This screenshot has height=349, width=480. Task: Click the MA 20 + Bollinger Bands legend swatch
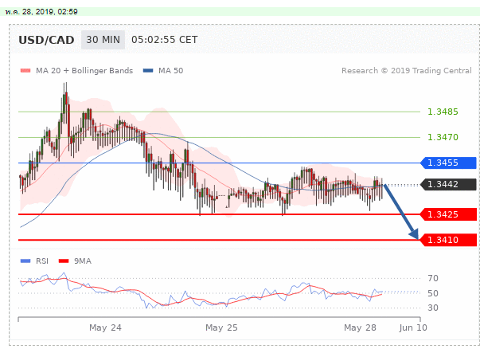click(25, 71)
